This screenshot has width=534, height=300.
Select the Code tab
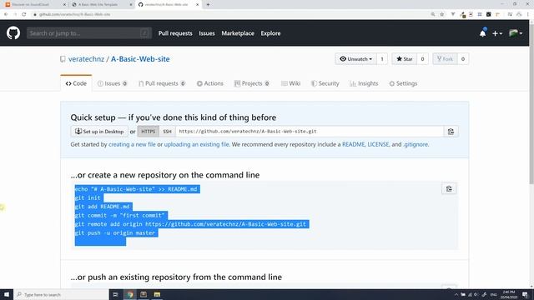(x=76, y=83)
